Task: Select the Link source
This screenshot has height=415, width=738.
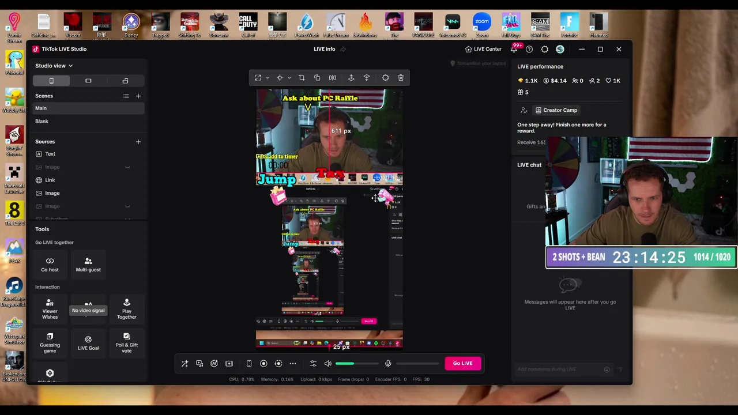Action: tap(88, 180)
